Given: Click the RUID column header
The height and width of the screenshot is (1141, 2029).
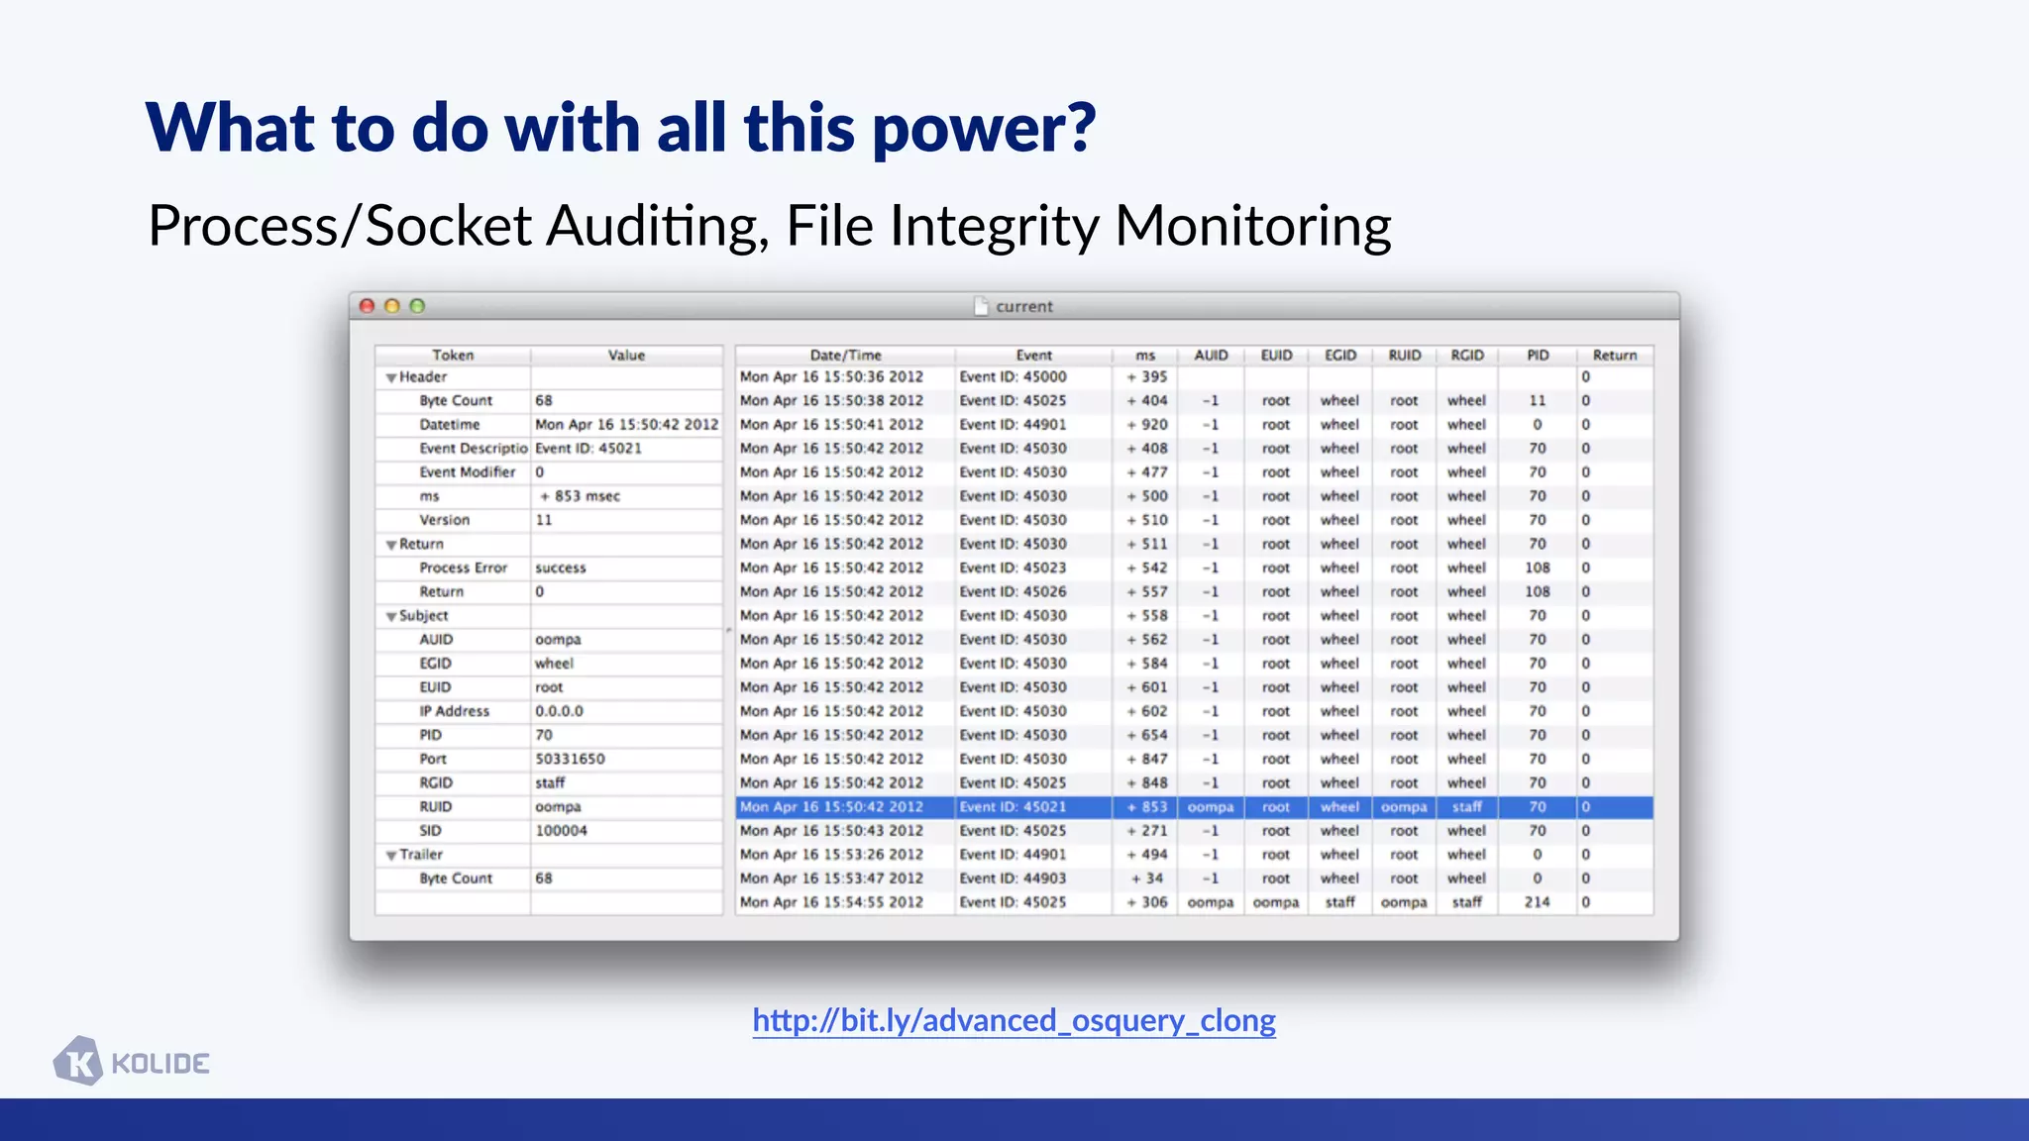Looking at the screenshot, I should coord(1404,355).
